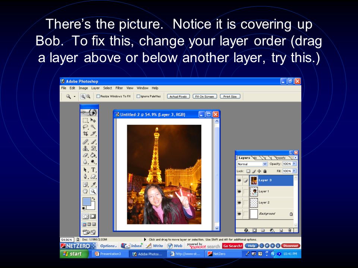Select the Lasso tool
Viewport: 358px width, 268px height.
tap(85, 127)
